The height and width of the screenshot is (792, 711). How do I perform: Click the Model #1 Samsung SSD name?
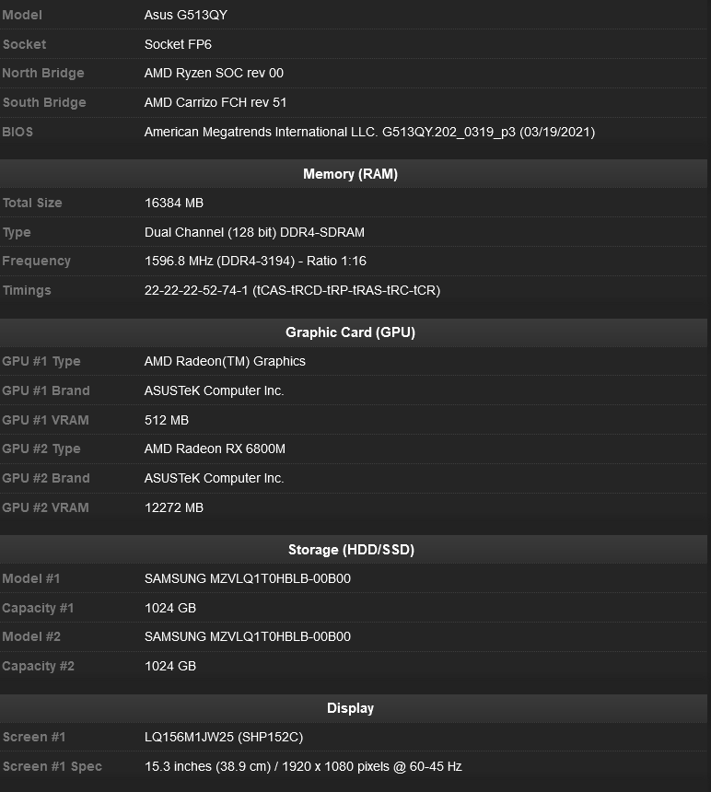(247, 578)
